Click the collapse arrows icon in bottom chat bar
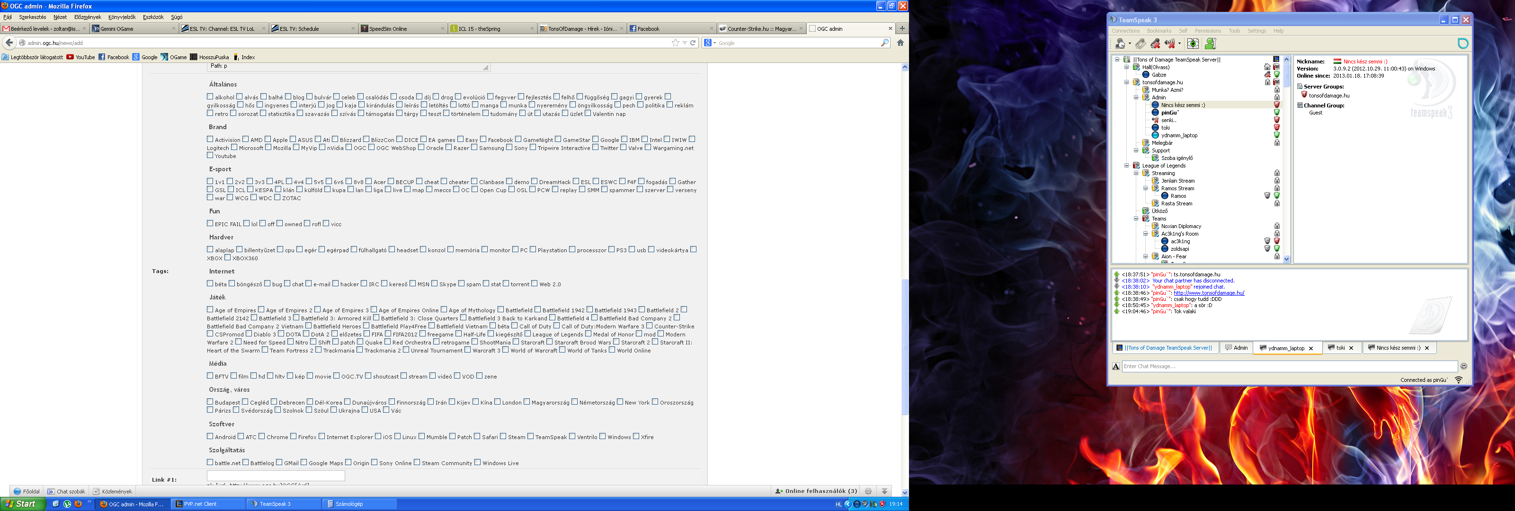1515x511 pixels. 884,491
